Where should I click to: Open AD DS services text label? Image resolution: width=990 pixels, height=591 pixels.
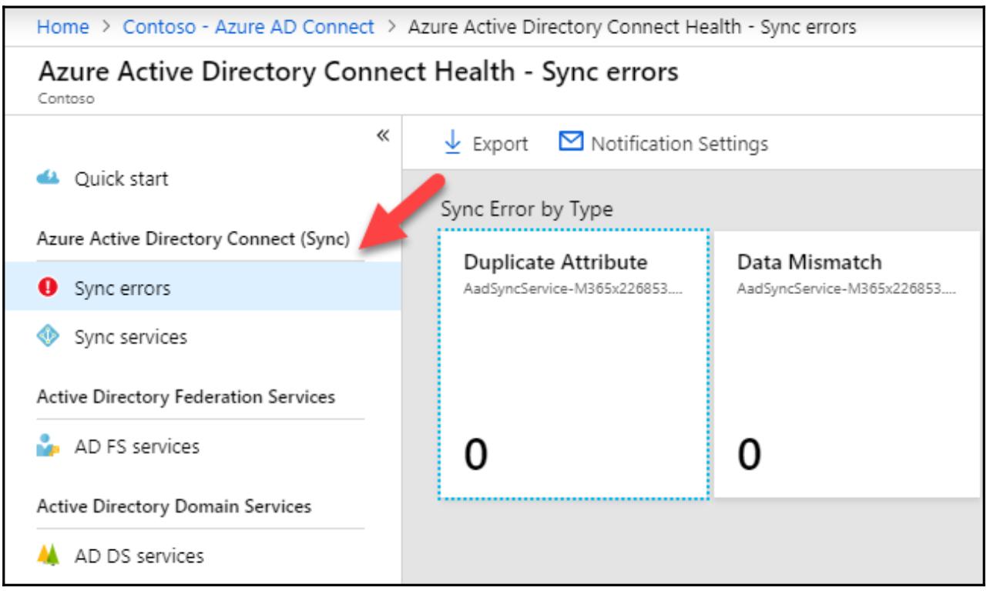tap(139, 556)
